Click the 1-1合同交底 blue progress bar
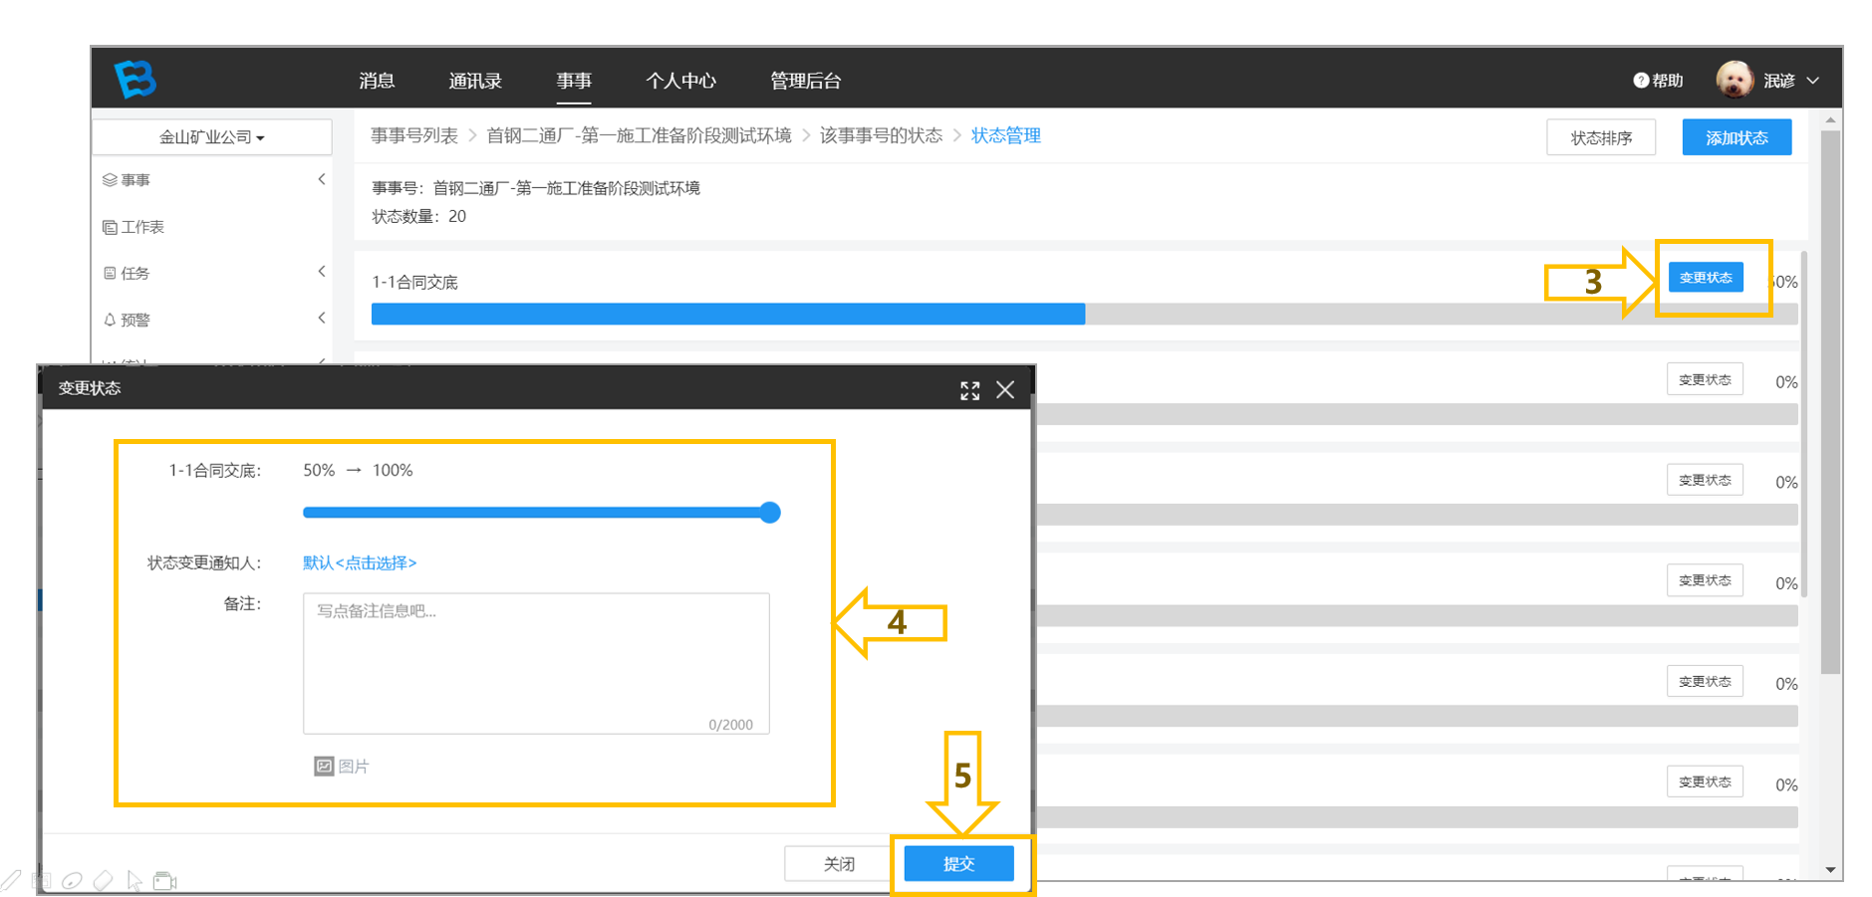 click(728, 315)
